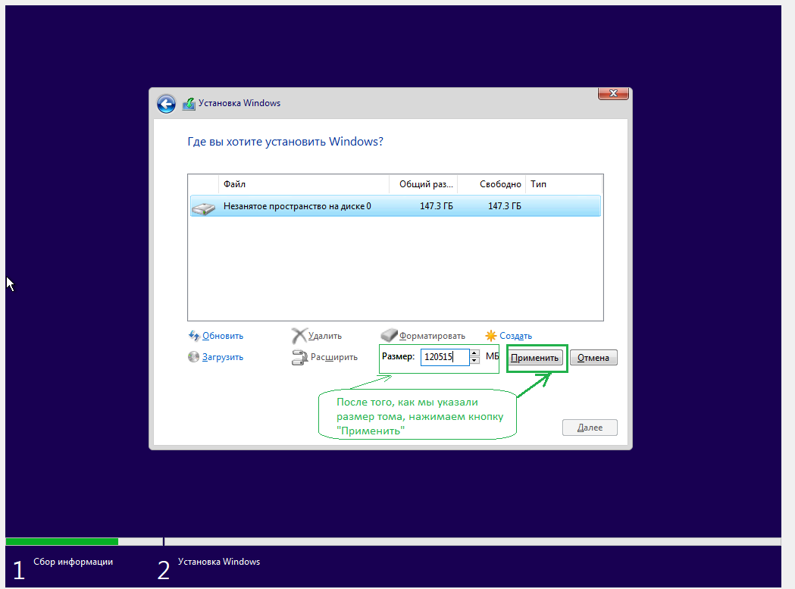Click the Общий раз... column header

(424, 184)
